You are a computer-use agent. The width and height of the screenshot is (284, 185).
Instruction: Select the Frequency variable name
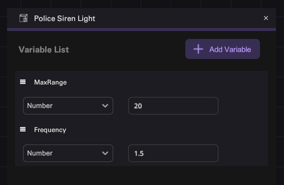(x=50, y=130)
